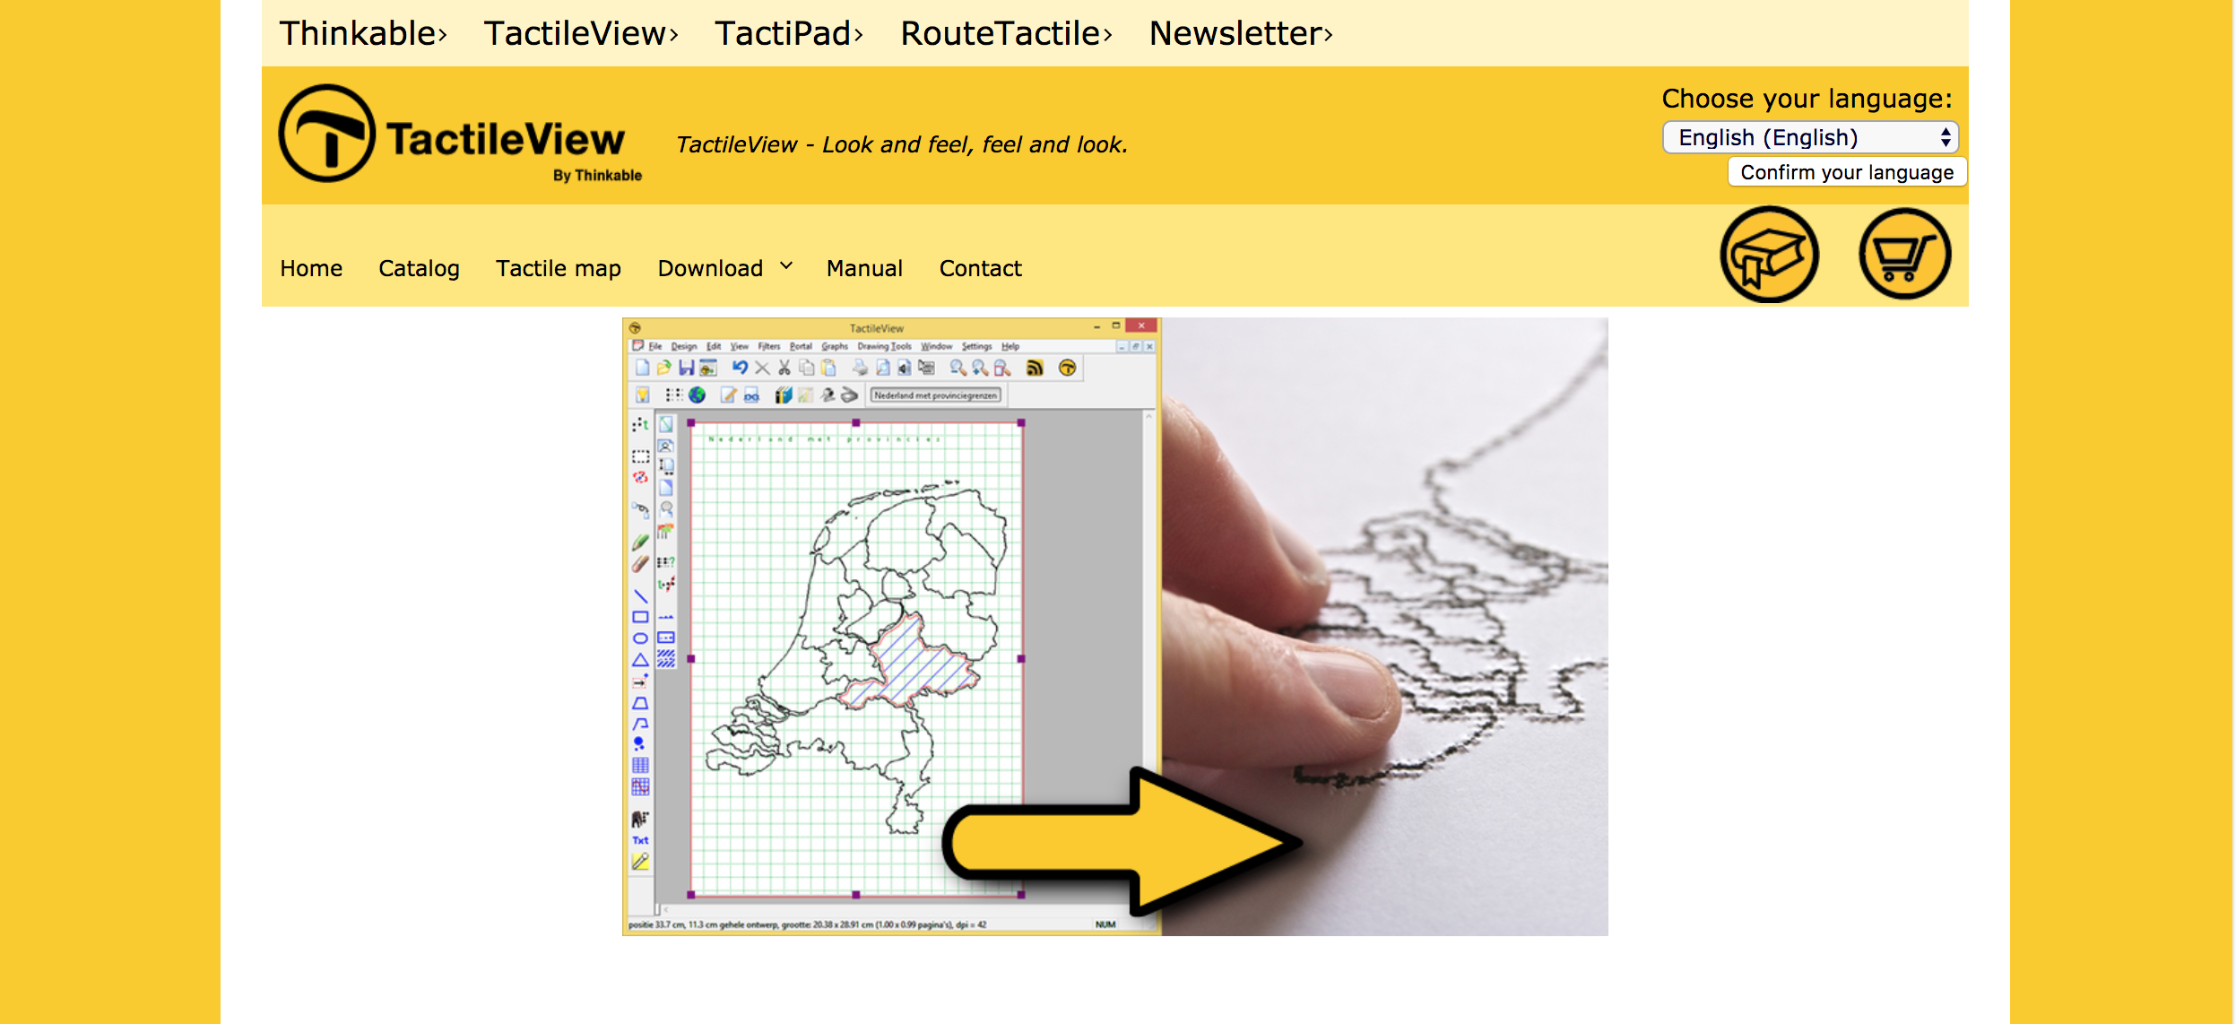Screen dimensions: 2236x1024
Task: Click the 'Choose your language:' label
Action: point(1807,99)
